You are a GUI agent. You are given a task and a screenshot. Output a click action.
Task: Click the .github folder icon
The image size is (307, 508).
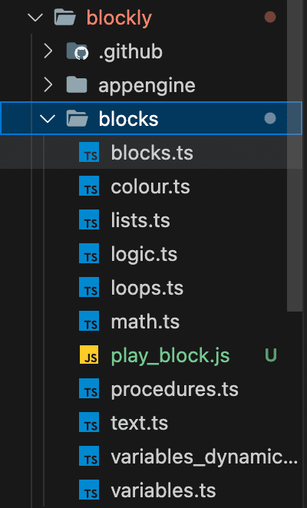(x=77, y=51)
